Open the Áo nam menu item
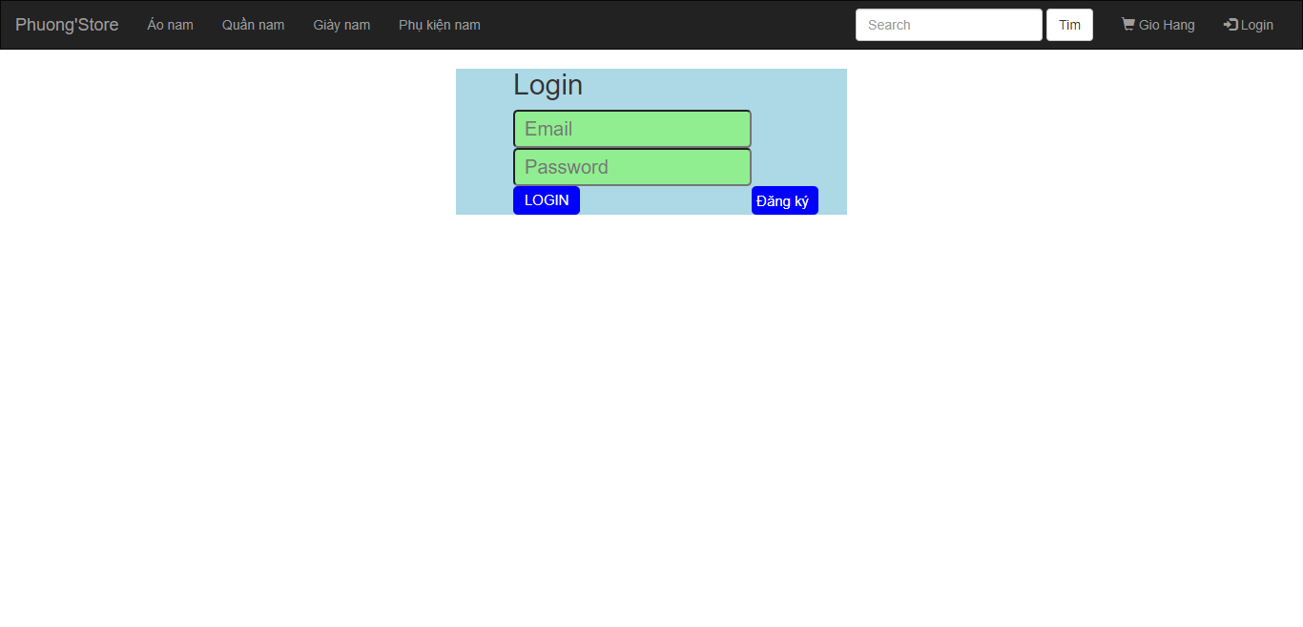 (170, 25)
